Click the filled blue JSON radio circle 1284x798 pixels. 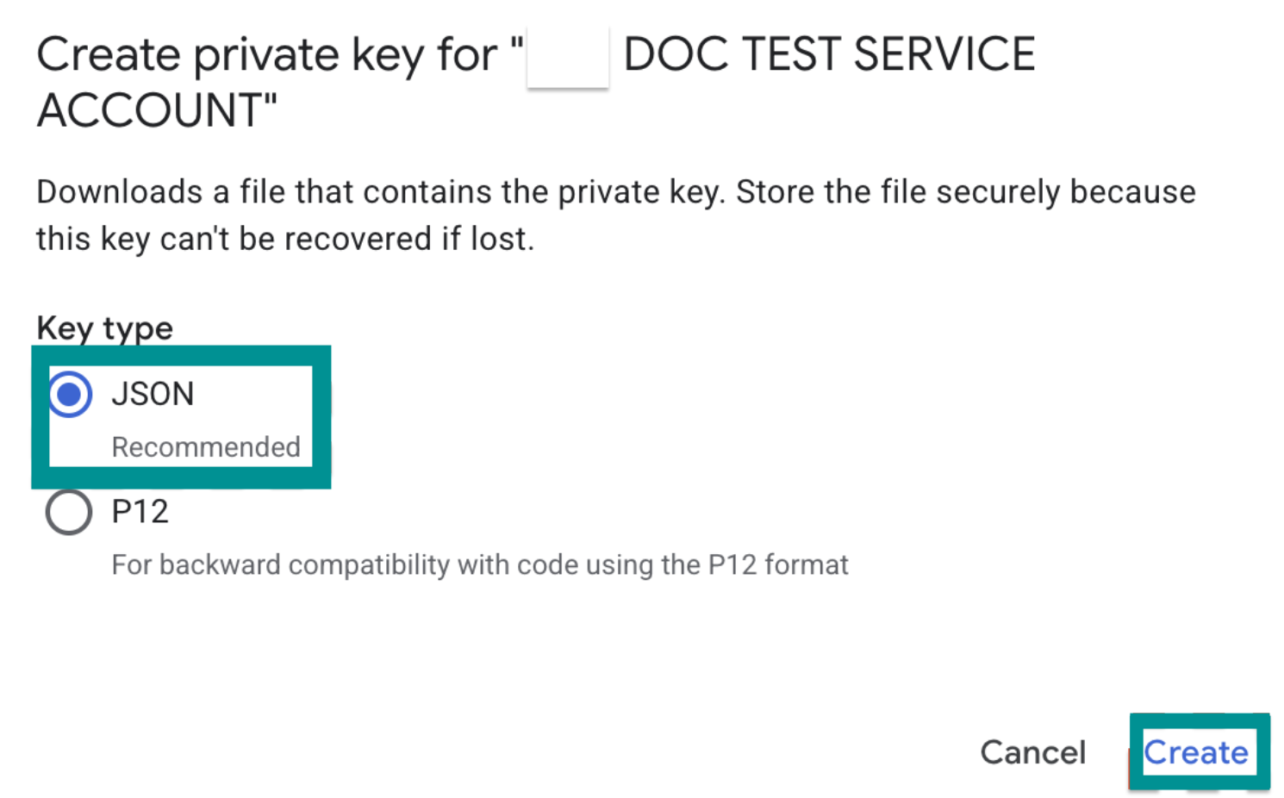pos(69,394)
